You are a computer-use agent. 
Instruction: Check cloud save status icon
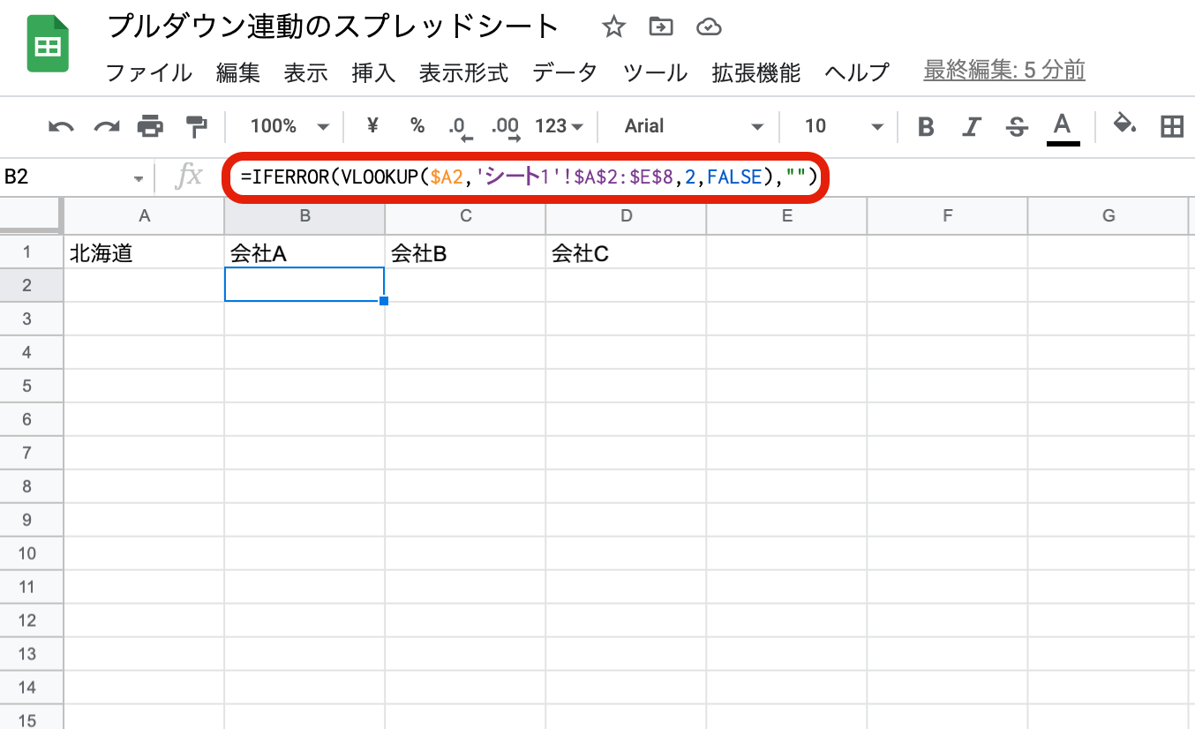coord(709,27)
